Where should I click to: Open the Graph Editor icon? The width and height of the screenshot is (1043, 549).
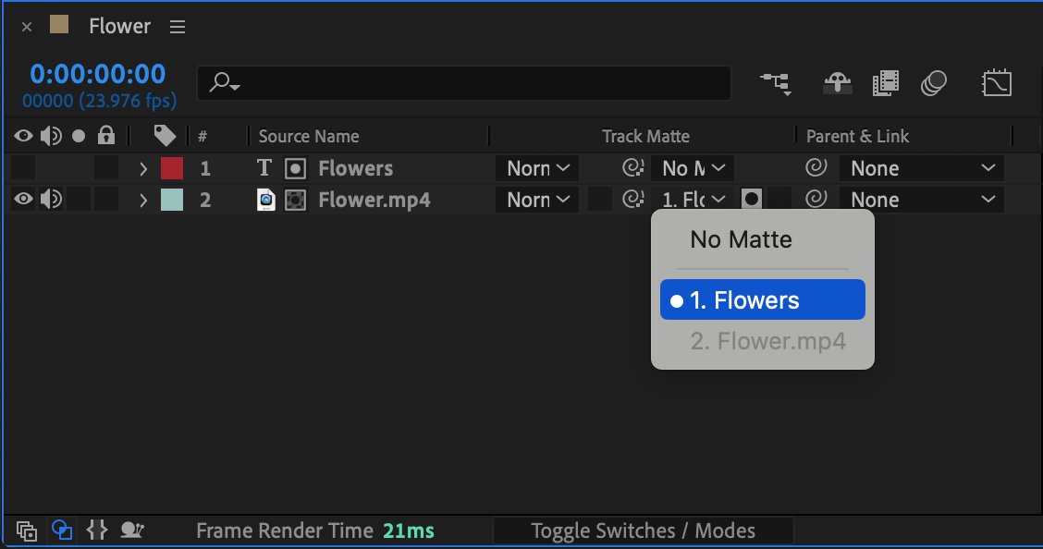[996, 84]
